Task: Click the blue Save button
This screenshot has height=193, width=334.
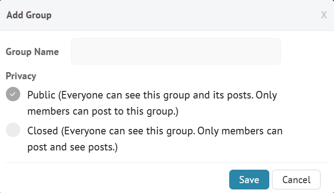Action: click(x=249, y=180)
